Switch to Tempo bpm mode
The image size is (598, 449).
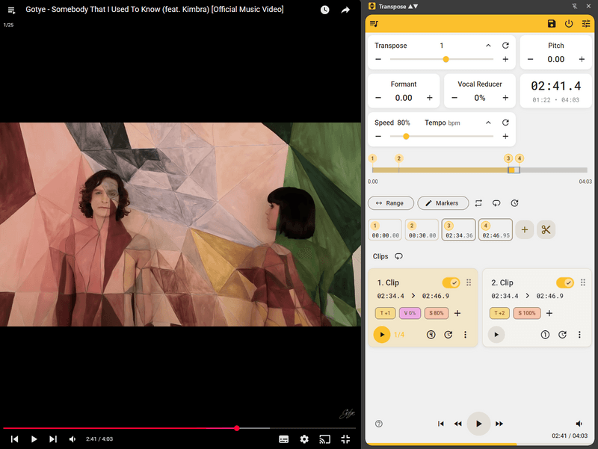point(443,123)
